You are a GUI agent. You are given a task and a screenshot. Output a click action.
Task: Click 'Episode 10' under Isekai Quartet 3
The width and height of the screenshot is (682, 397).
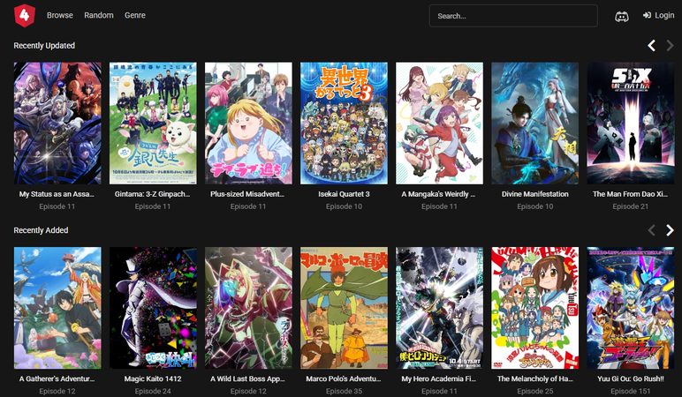pyautogui.click(x=344, y=206)
